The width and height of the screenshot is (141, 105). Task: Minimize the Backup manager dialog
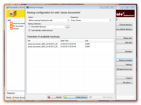pos(102,7)
